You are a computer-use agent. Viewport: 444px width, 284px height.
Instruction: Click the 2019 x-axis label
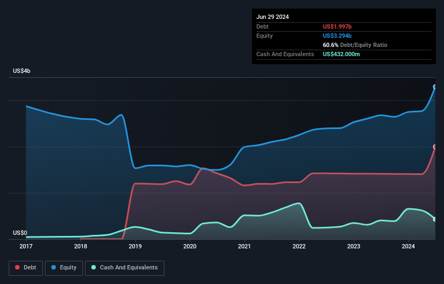(135, 246)
